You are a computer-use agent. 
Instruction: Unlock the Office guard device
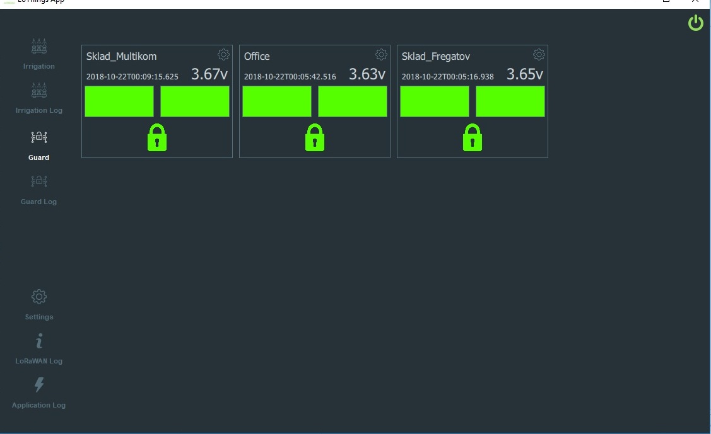pyautogui.click(x=314, y=137)
